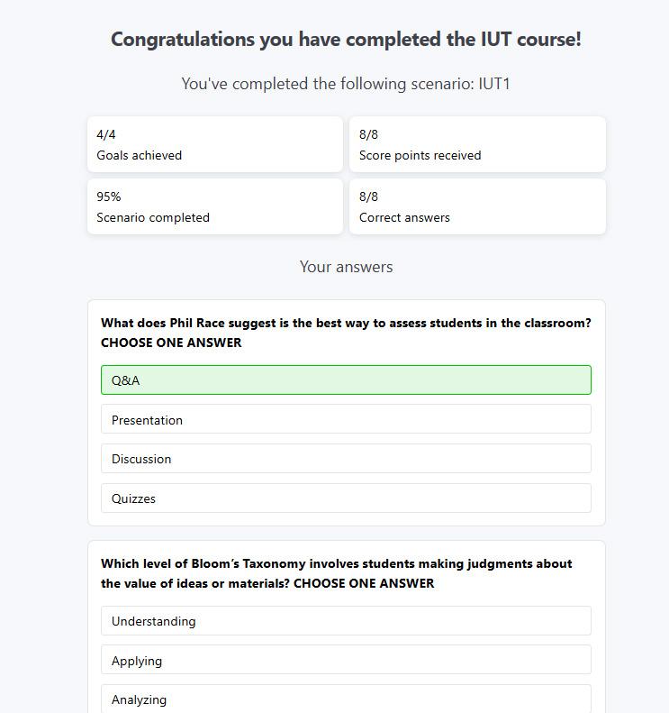Click the 95% completion value
This screenshot has height=713, width=669.
tap(109, 197)
